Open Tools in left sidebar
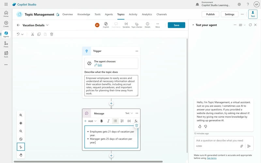Screen dimensions: 261x163 [x=6, y=54]
